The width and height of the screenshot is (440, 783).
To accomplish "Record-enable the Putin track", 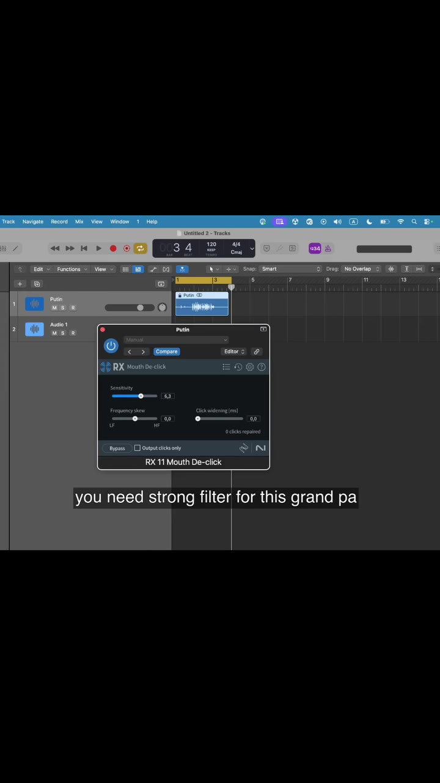I will pyautogui.click(x=73, y=308).
